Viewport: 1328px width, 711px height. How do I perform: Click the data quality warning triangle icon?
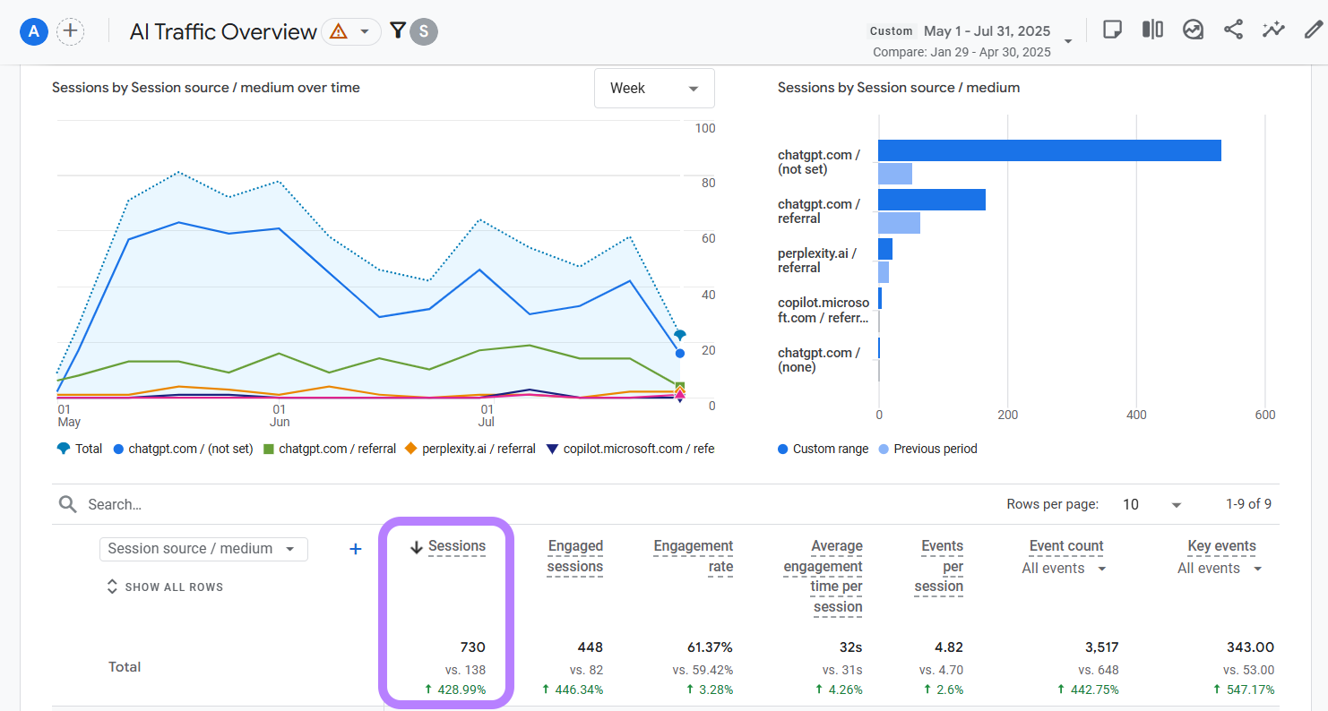[339, 31]
